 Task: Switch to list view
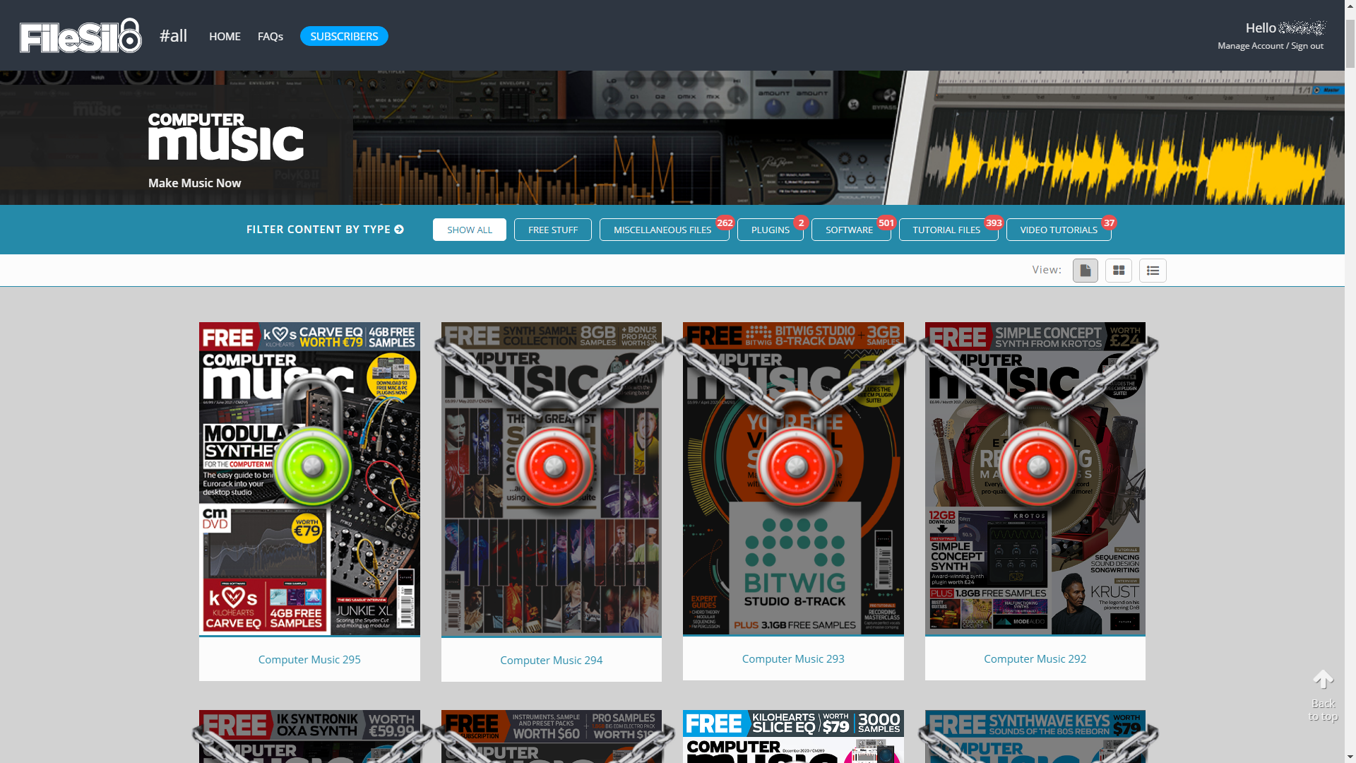click(1152, 271)
